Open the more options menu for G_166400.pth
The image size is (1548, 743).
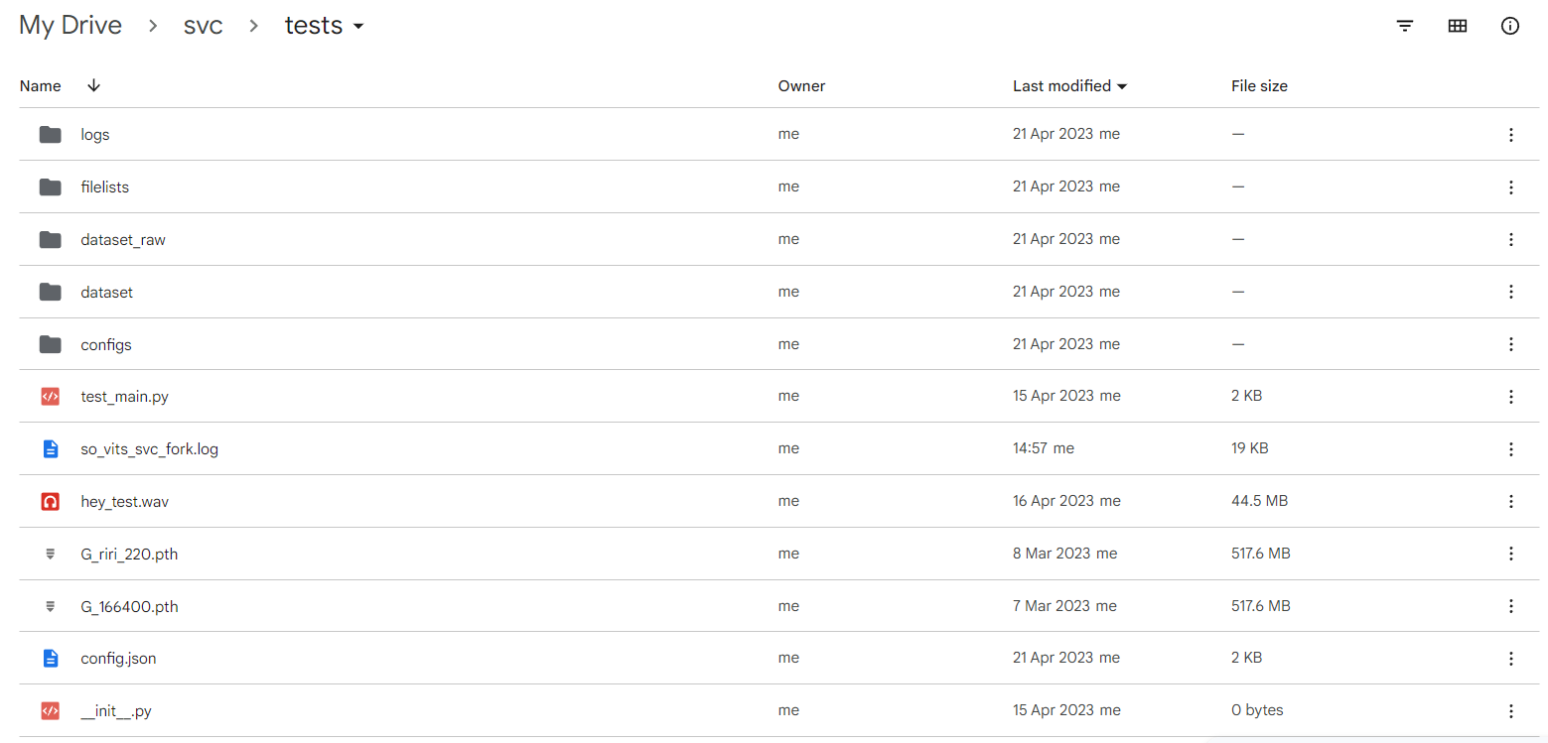(x=1510, y=606)
